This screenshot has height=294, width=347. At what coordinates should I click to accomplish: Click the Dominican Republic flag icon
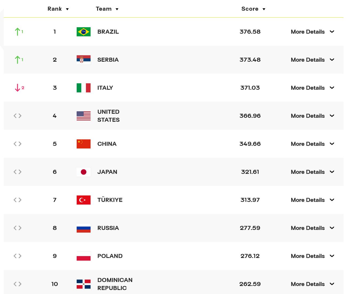tap(83, 284)
